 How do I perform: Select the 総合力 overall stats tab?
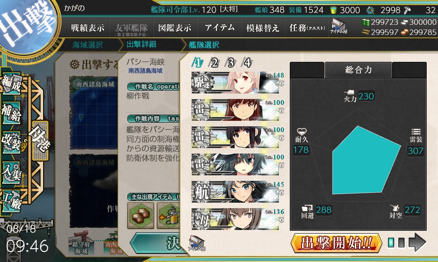358,70
